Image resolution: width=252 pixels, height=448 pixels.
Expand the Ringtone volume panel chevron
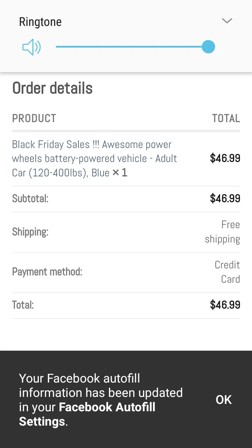227,21
